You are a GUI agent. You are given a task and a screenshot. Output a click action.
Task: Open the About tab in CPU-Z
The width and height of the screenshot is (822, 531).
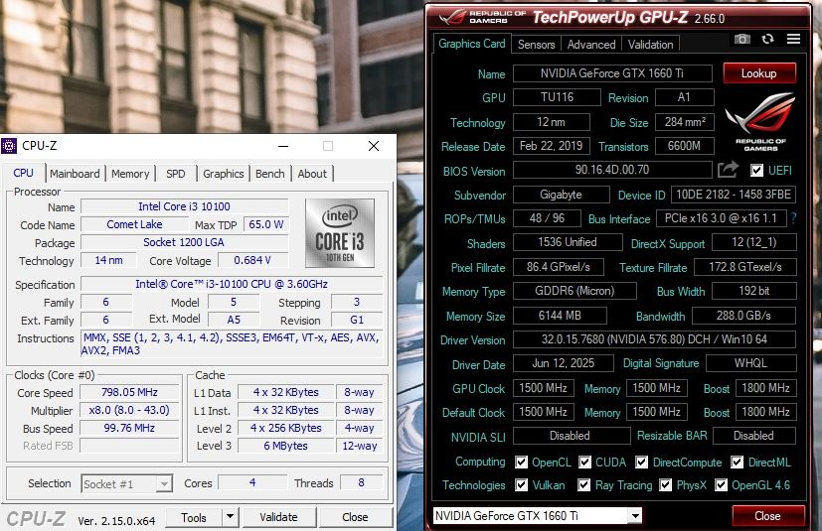(312, 174)
